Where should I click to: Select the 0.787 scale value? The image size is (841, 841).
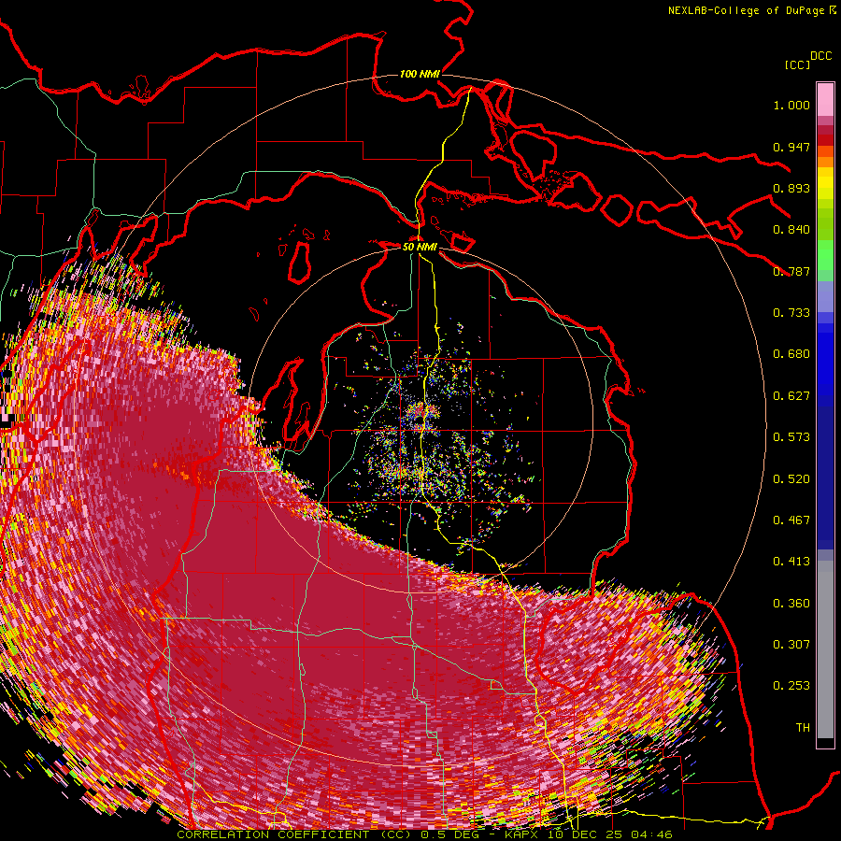click(791, 271)
